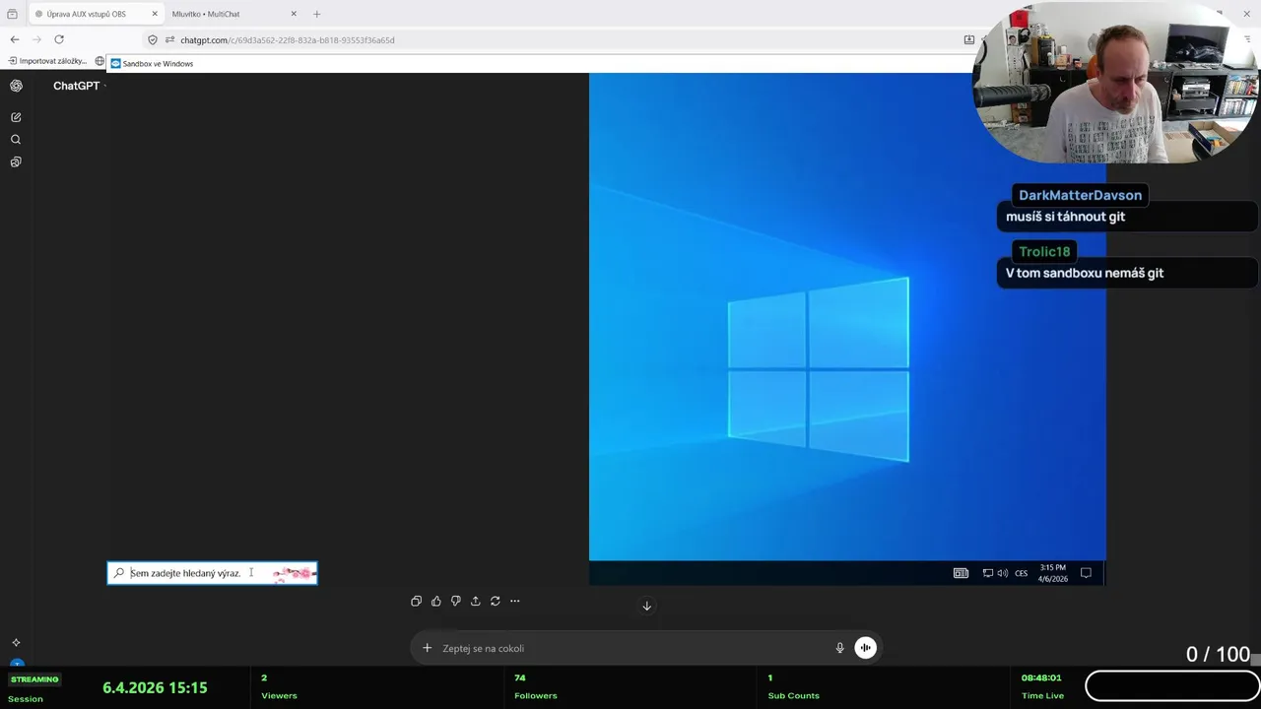Image resolution: width=1261 pixels, height=709 pixels.
Task: Click Trolic18 chat username
Action: coord(1044,251)
